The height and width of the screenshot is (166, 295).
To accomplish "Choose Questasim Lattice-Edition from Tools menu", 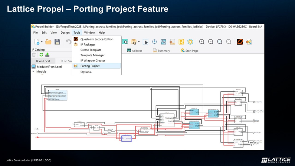I will click(x=97, y=39).
